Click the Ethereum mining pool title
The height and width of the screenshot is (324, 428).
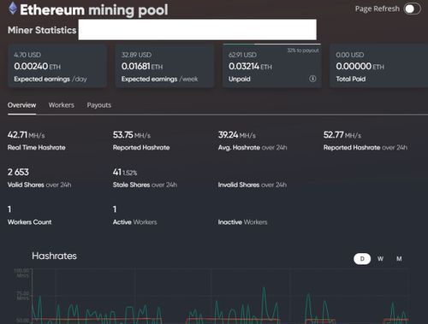pyautogui.click(x=94, y=9)
